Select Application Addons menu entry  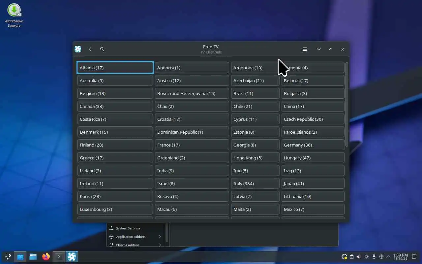[136, 237]
